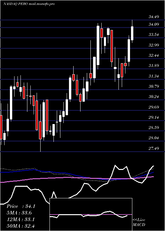Viewport: 165px width, 231px height.
Task: Click the 34.09 price axis label
Action: [154, 24]
